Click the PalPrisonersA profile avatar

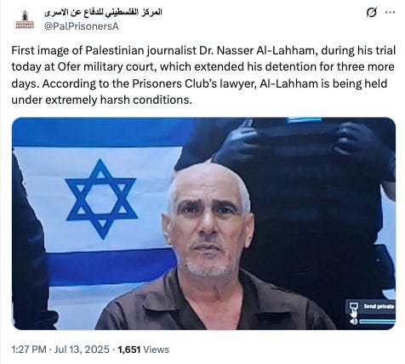(x=25, y=20)
